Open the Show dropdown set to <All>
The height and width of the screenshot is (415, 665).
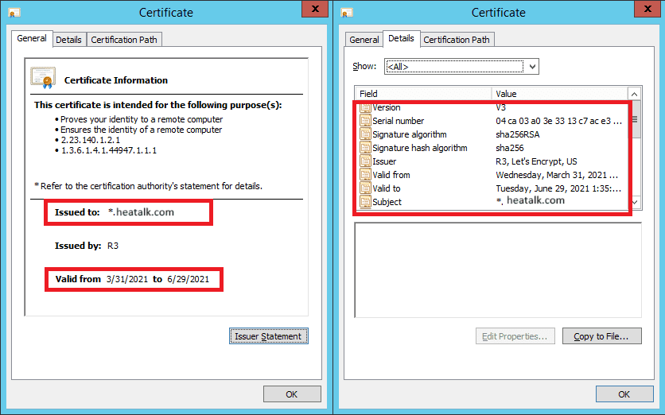click(x=461, y=67)
